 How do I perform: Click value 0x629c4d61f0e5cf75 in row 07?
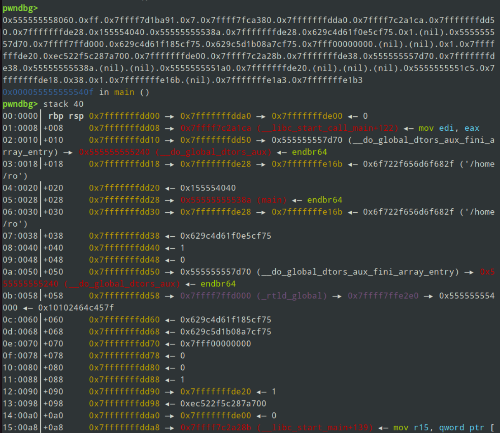(226, 236)
